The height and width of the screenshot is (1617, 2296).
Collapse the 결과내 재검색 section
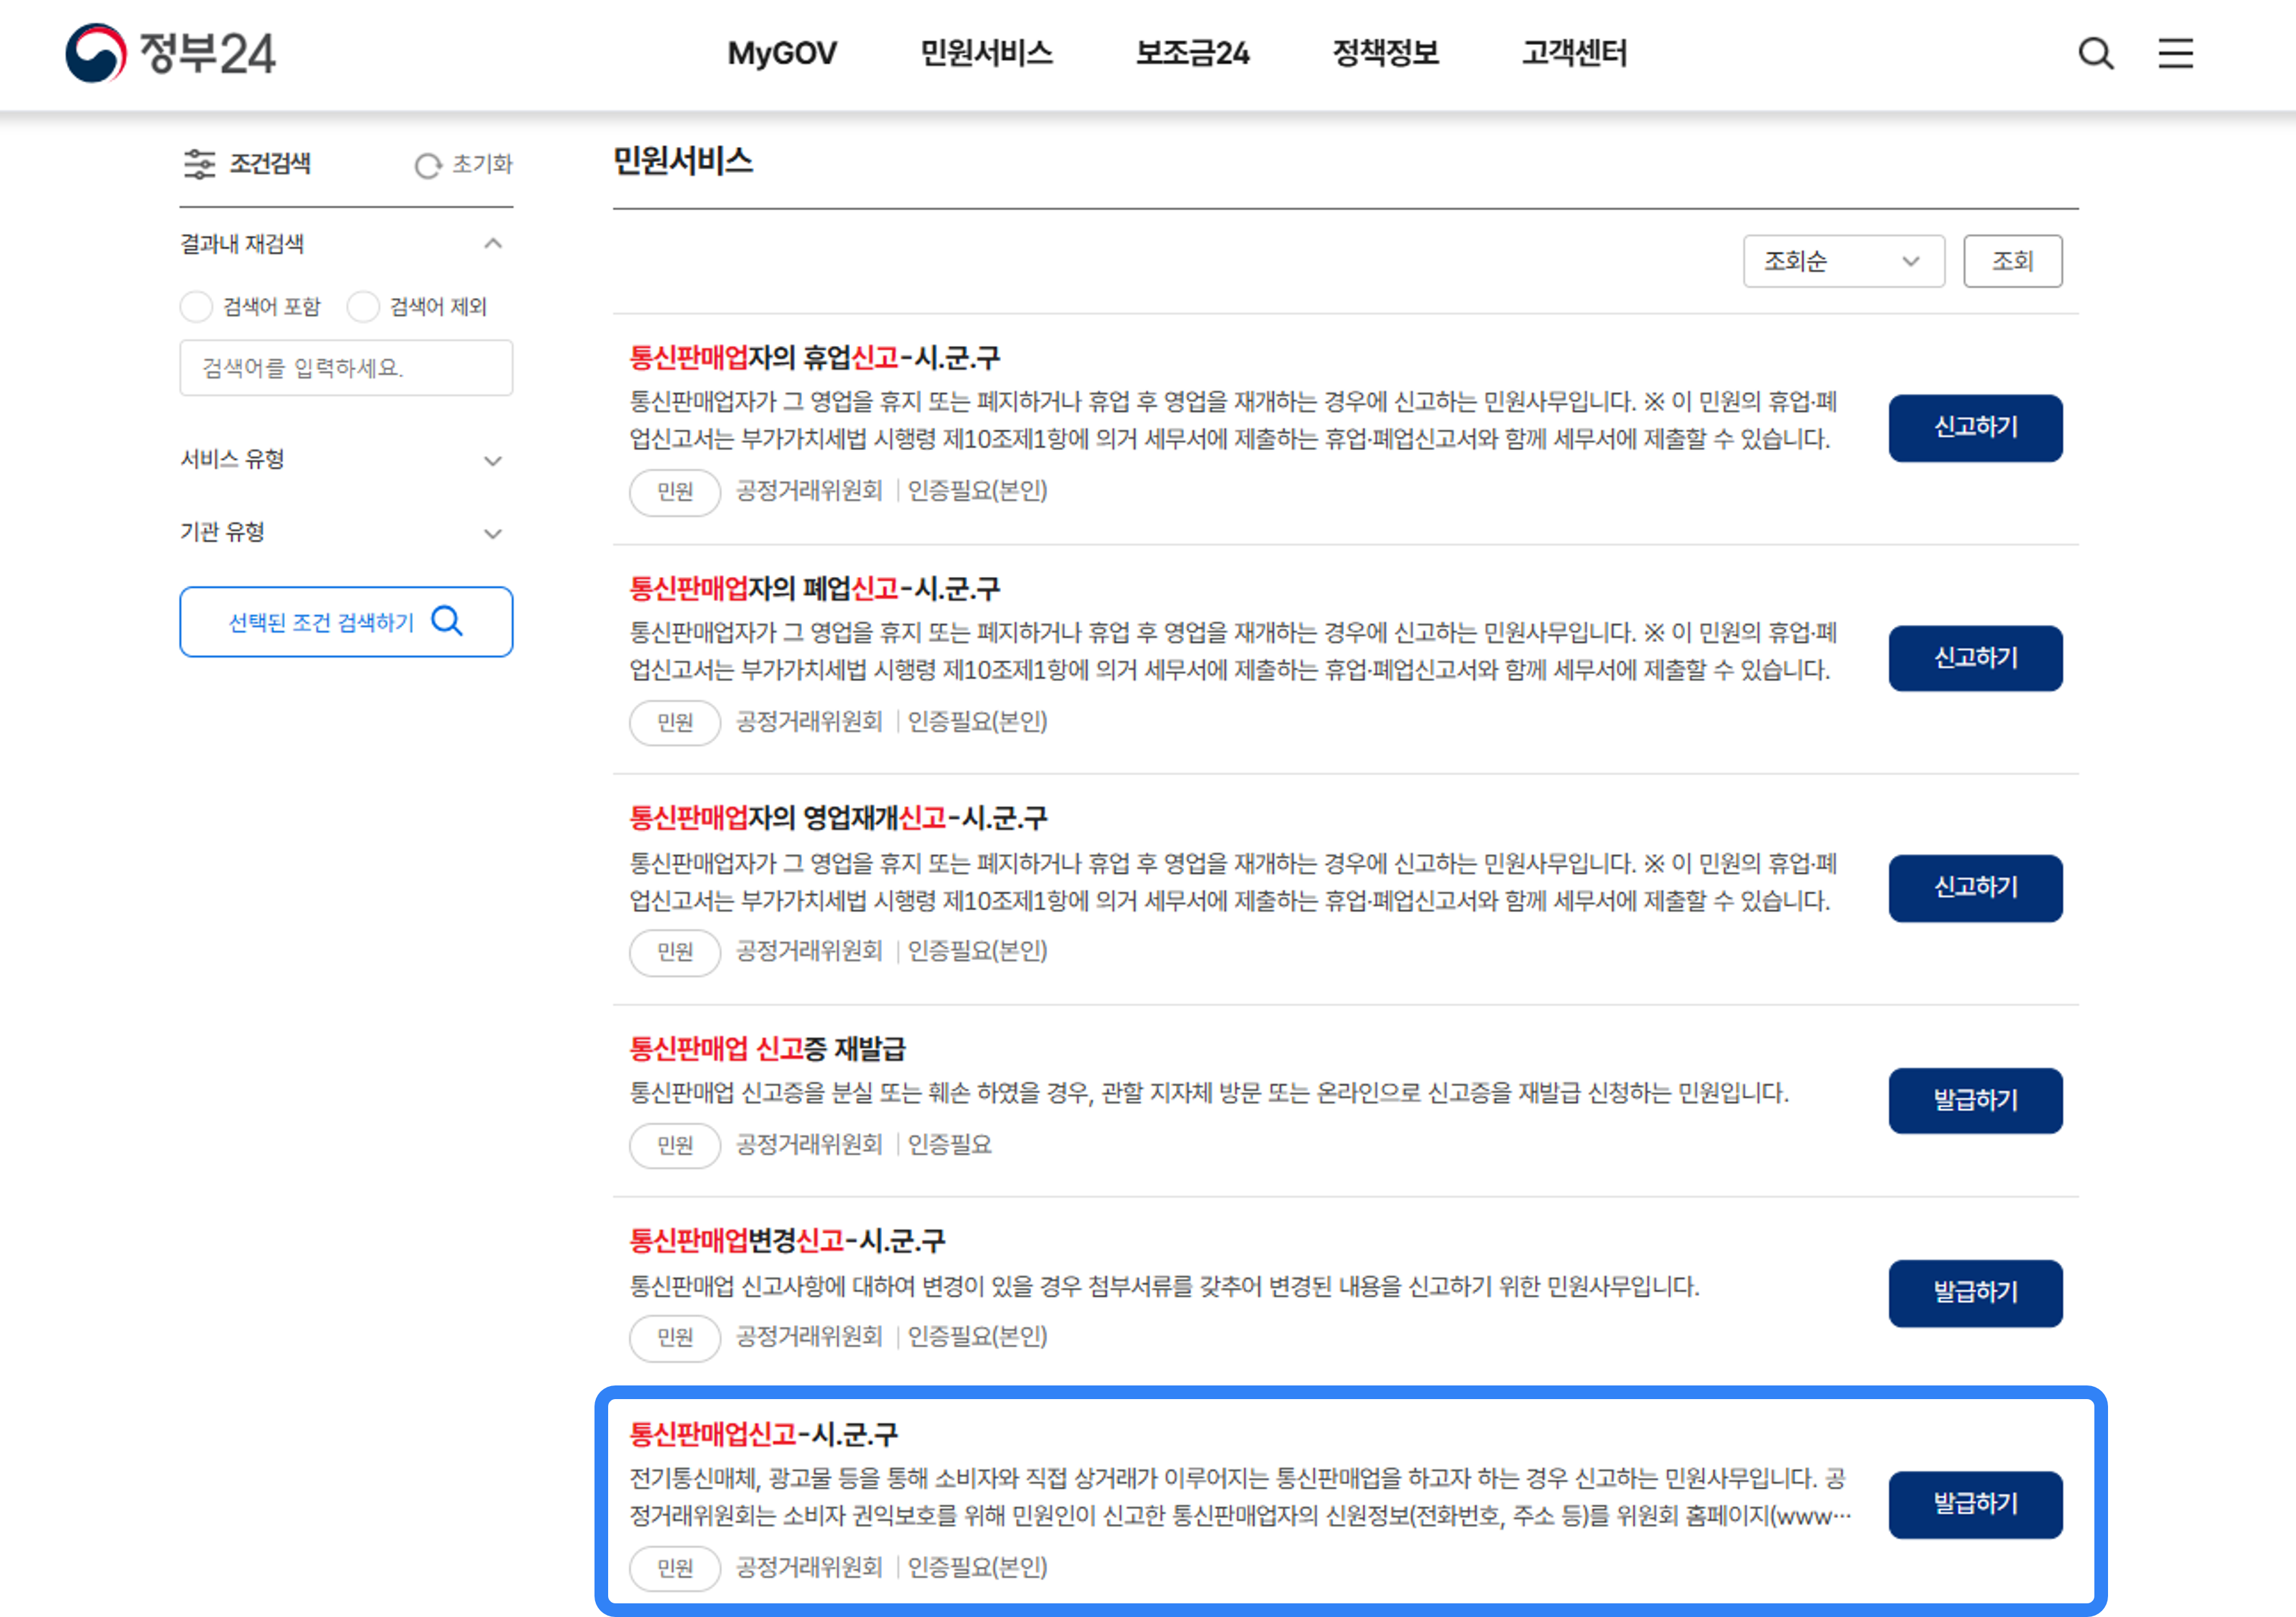(493, 244)
